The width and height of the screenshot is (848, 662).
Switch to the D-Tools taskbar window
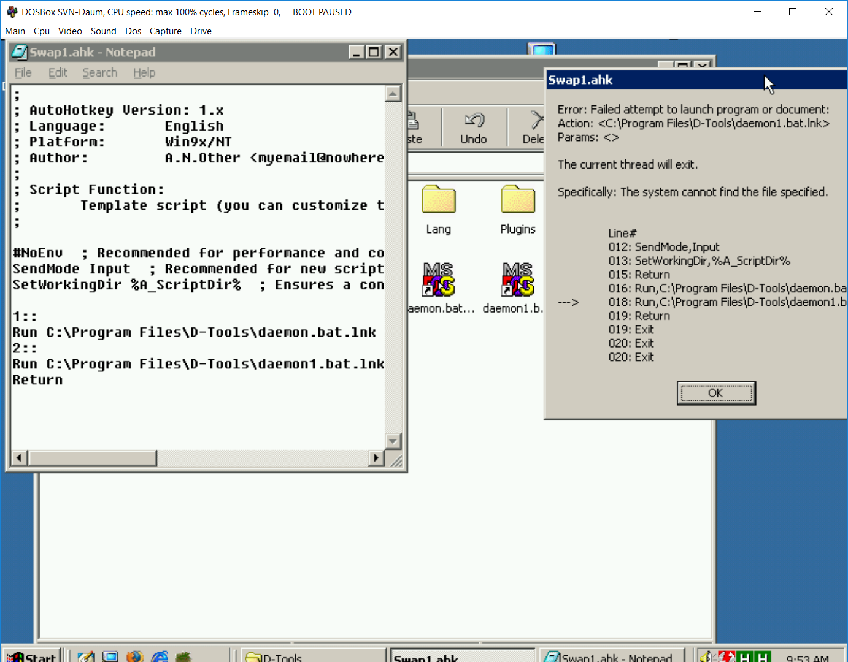(x=313, y=656)
